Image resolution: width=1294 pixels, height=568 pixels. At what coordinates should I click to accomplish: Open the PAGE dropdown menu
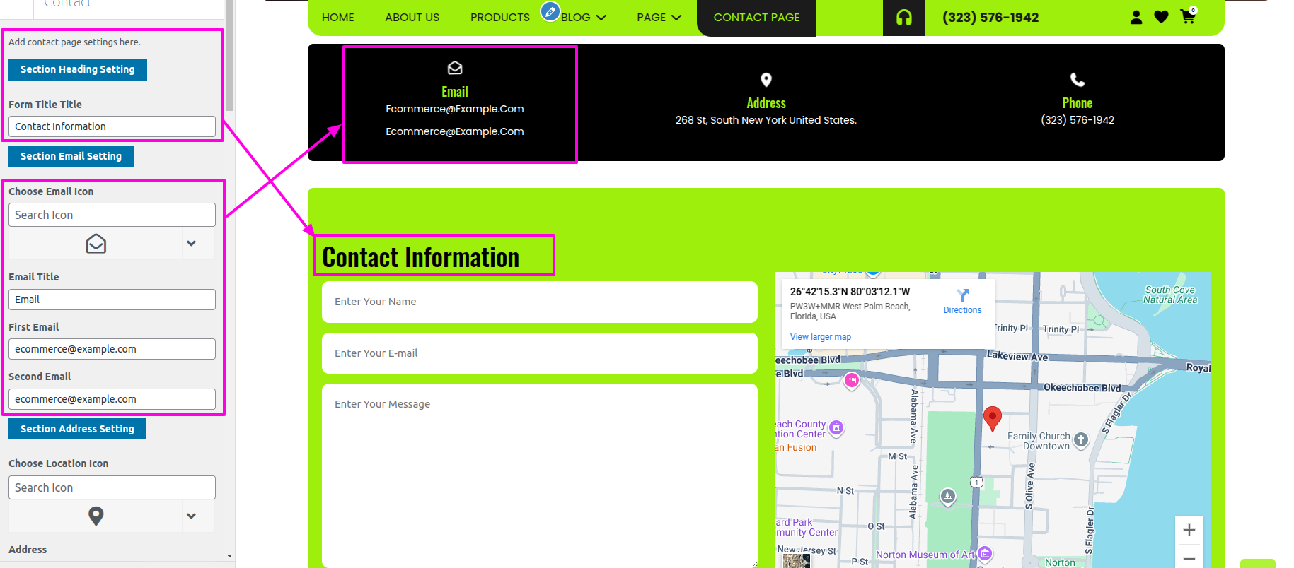click(x=659, y=18)
